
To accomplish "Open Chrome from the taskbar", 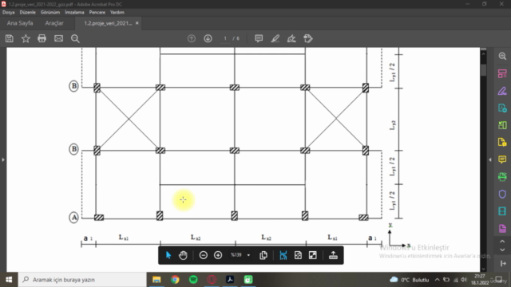I will point(175,280).
